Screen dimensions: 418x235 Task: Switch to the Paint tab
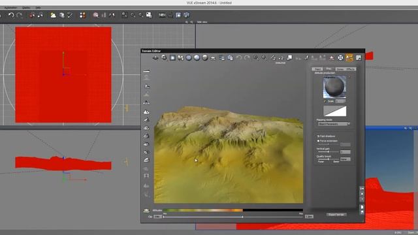click(317, 69)
